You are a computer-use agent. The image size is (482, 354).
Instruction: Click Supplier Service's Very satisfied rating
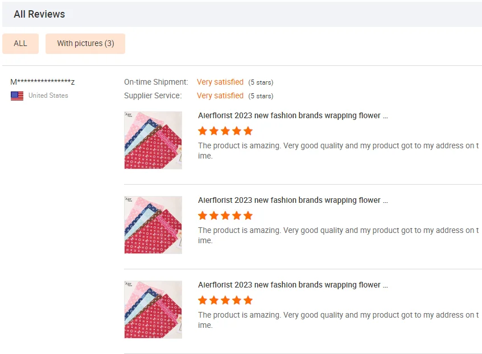(220, 96)
